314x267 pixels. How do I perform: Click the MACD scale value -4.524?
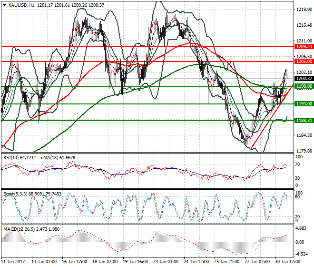tap(302, 254)
